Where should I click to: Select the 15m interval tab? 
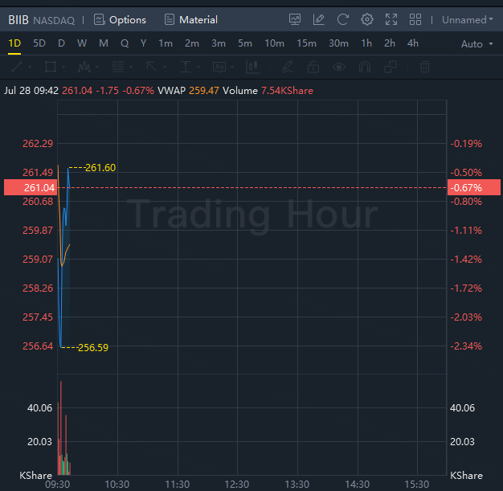pyautogui.click(x=306, y=43)
